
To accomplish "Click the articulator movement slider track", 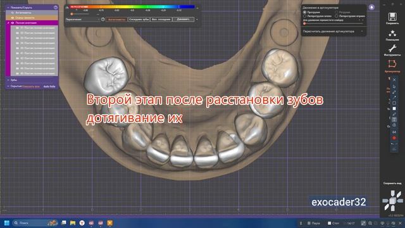I will pyautogui.click(x=333, y=23).
